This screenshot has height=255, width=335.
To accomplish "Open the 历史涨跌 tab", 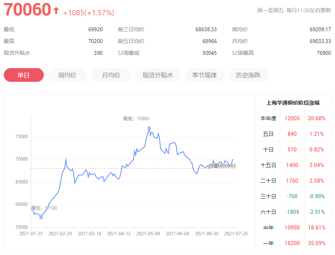I will tap(248, 75).
